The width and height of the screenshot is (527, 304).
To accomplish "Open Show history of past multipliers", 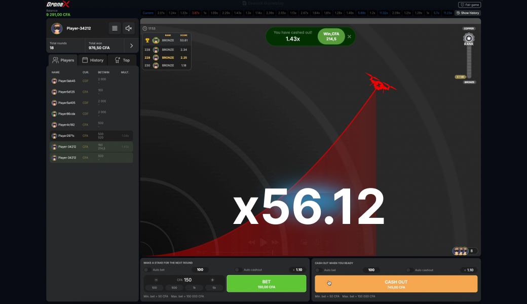I will 468,13.
